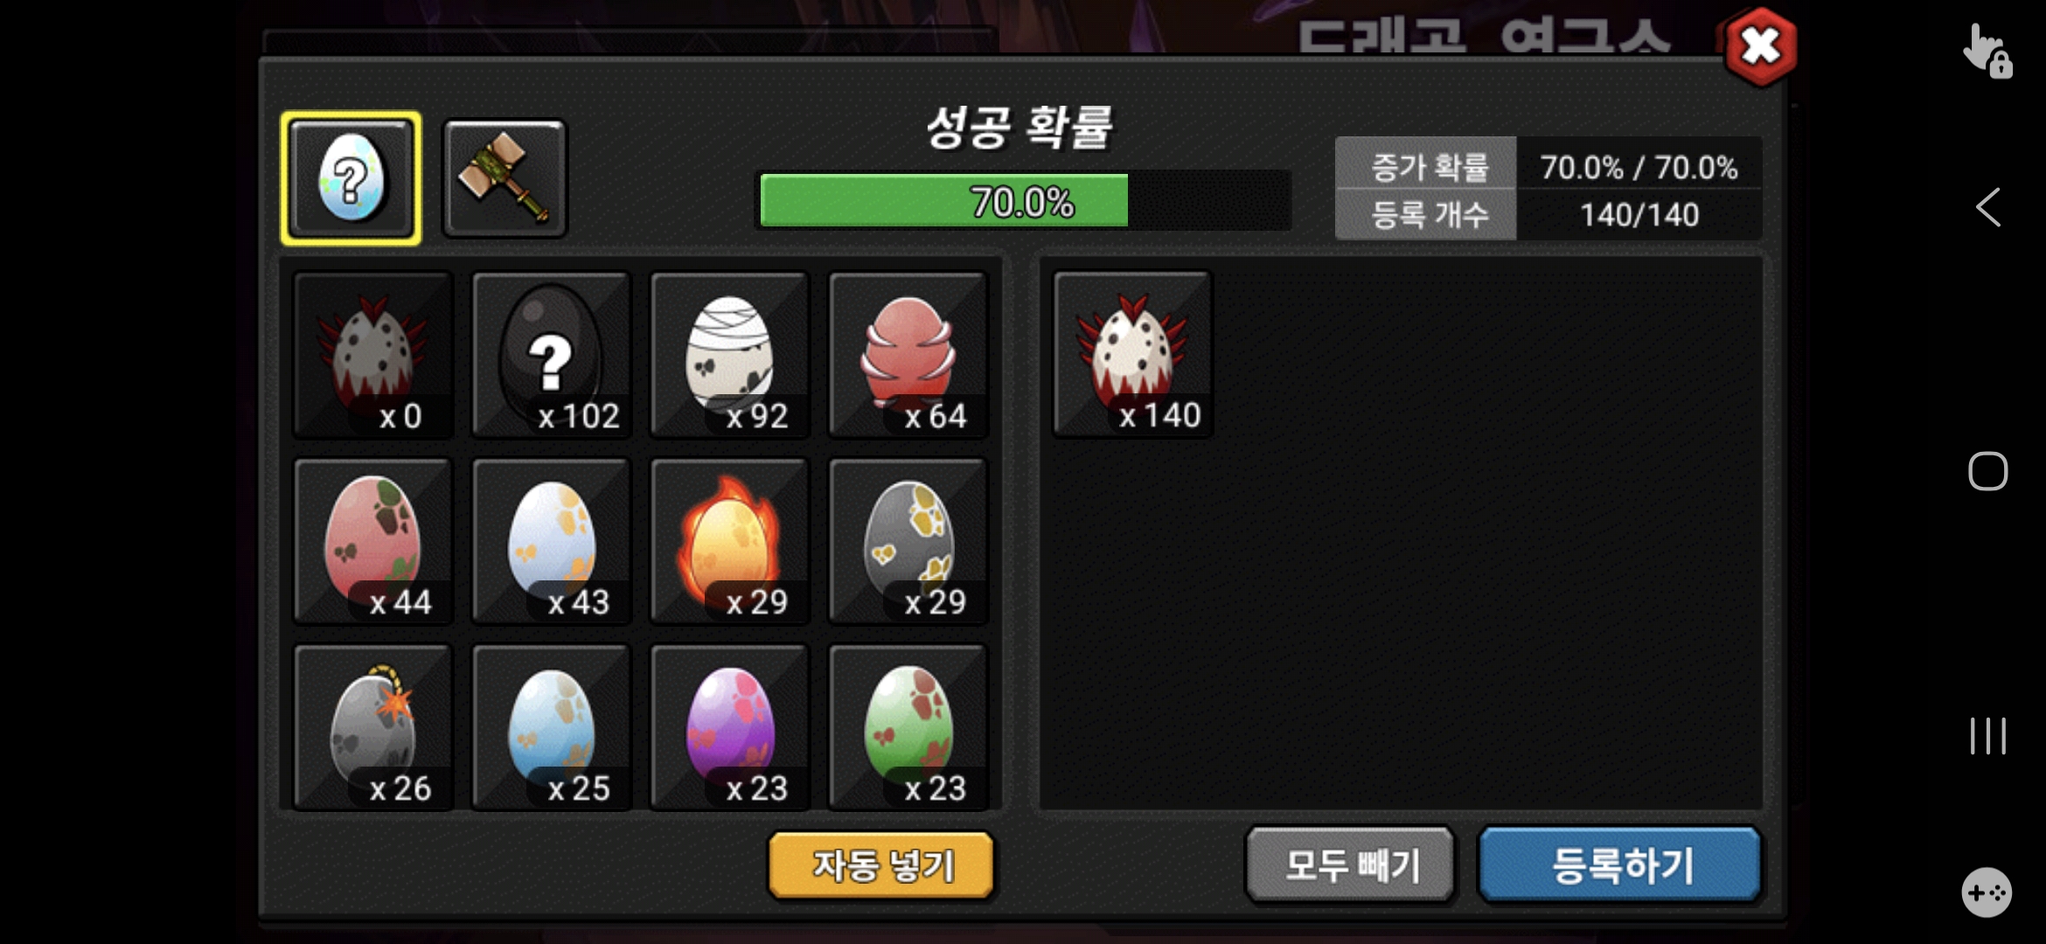Tap the white gold-spotted egg x43
2046x944 pixels.
tap(551, 541)
